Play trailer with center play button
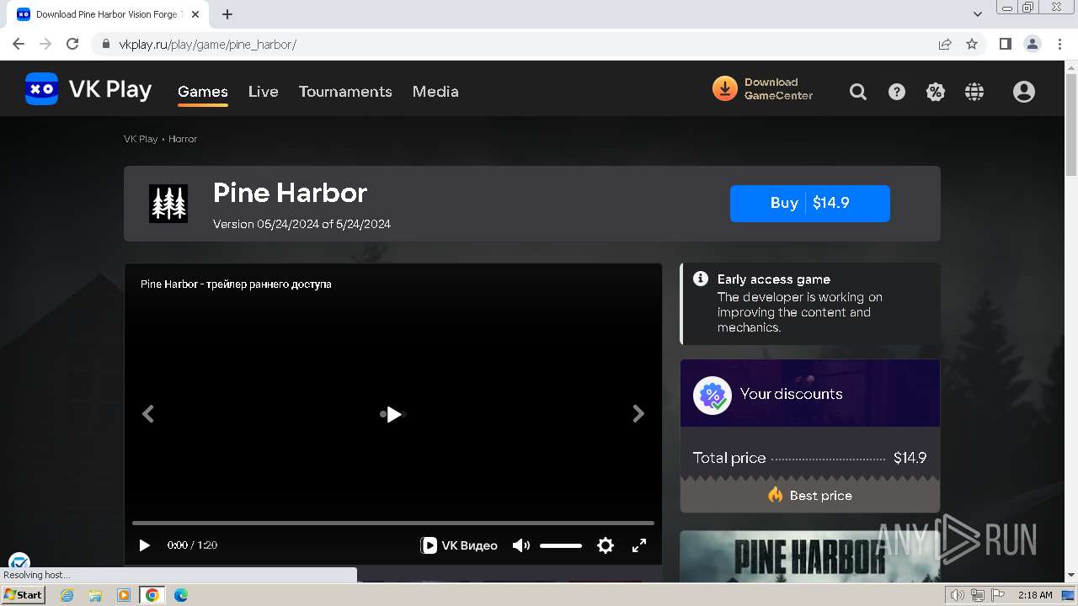Viewport: 1078px width, 606px height. (x=393, y=414)
